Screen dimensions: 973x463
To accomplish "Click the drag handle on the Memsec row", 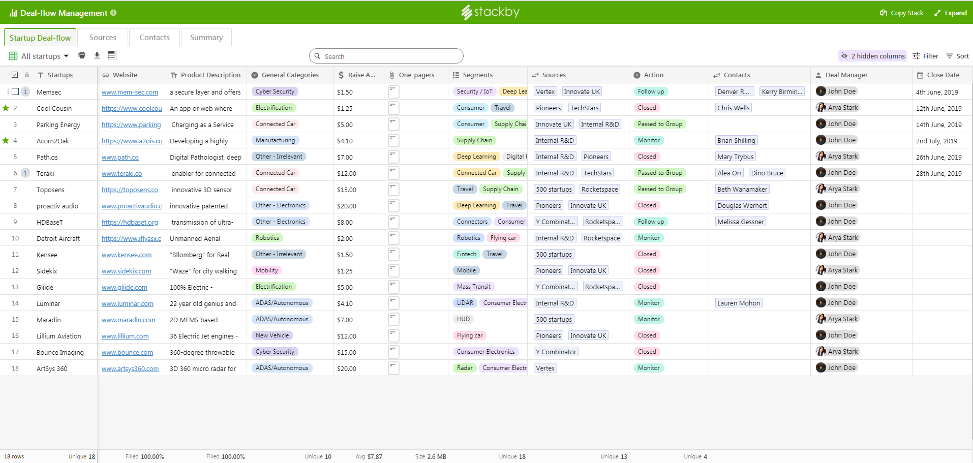I will point(8,92).
